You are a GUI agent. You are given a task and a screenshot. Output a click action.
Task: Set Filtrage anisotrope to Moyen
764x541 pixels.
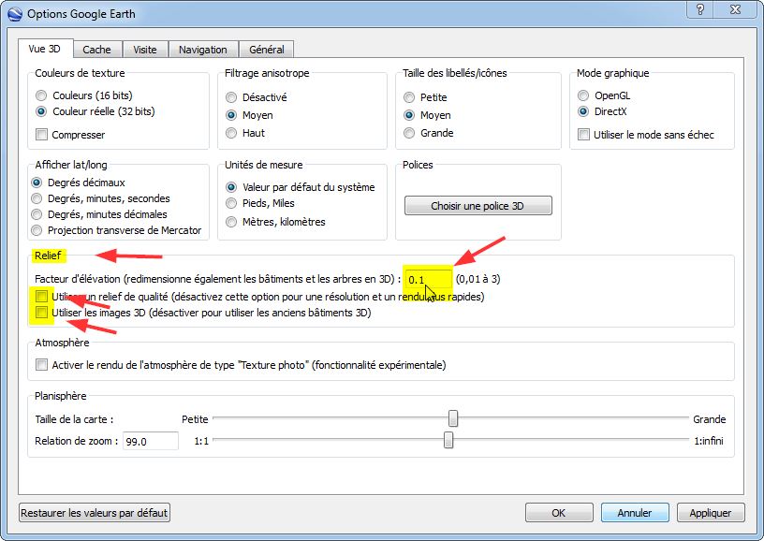click(249, 115)
